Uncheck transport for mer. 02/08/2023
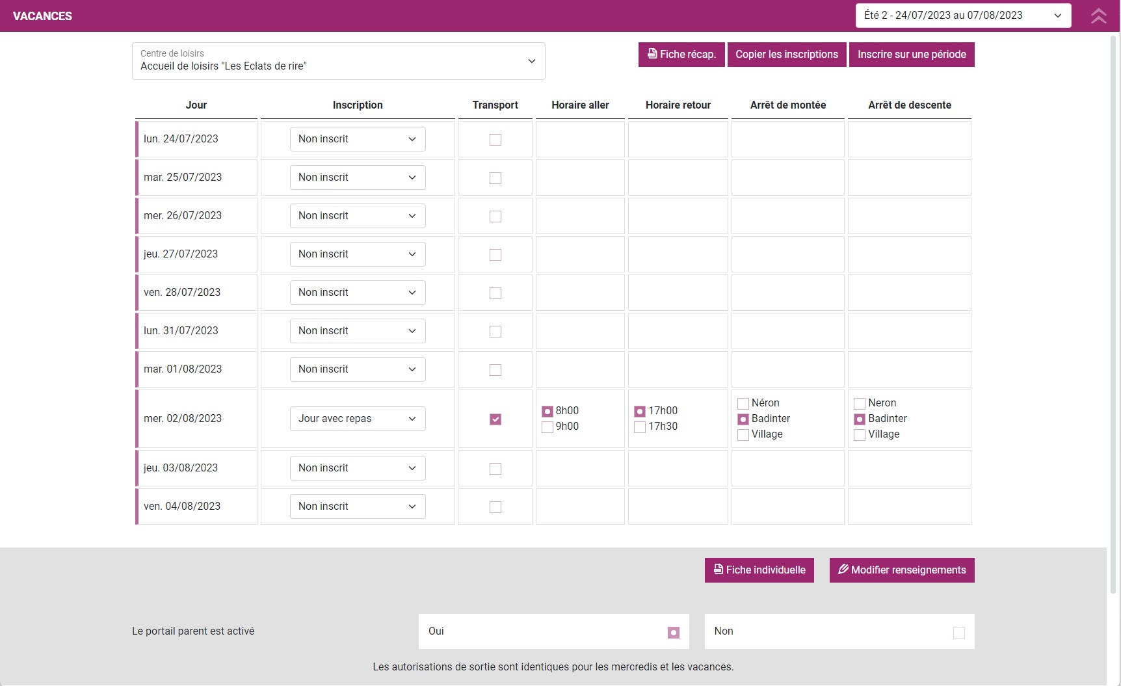1121x686 pixels. click(x=495, y=419)
